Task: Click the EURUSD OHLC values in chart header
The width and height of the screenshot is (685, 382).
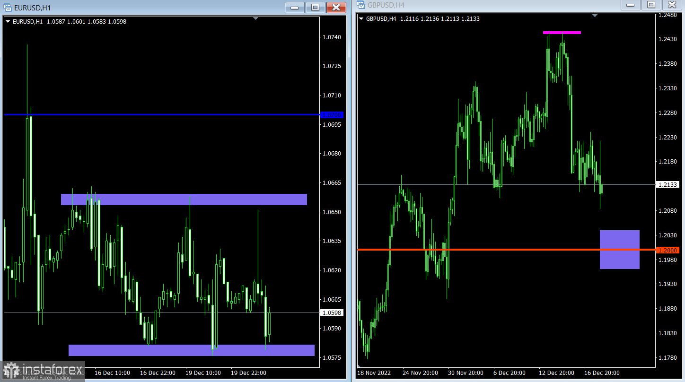Action: 87,22
